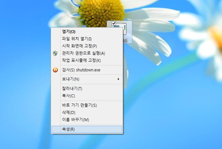Click the orange antivirus scan icon
222x149 pixels.
point(55,70)
